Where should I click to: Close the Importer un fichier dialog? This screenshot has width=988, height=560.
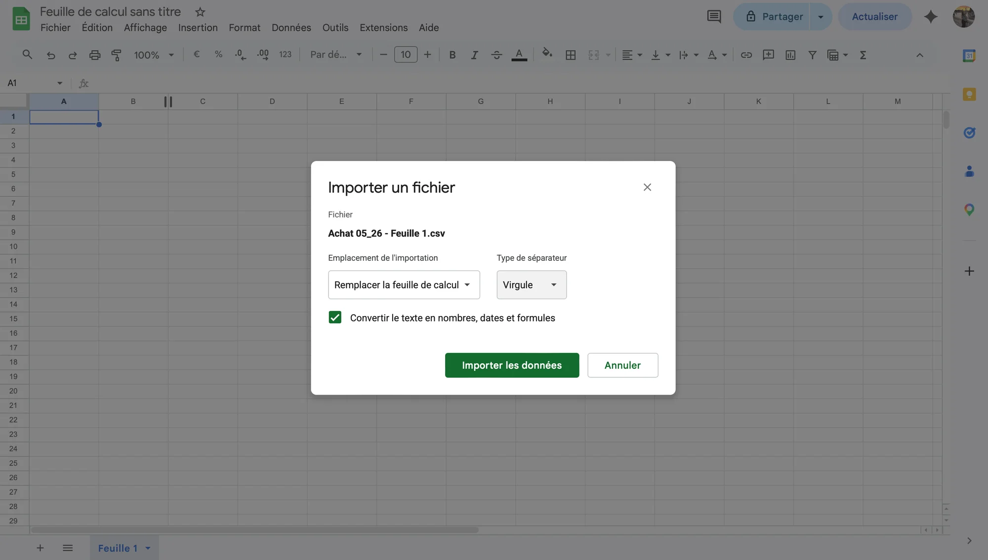coord(647,187)
